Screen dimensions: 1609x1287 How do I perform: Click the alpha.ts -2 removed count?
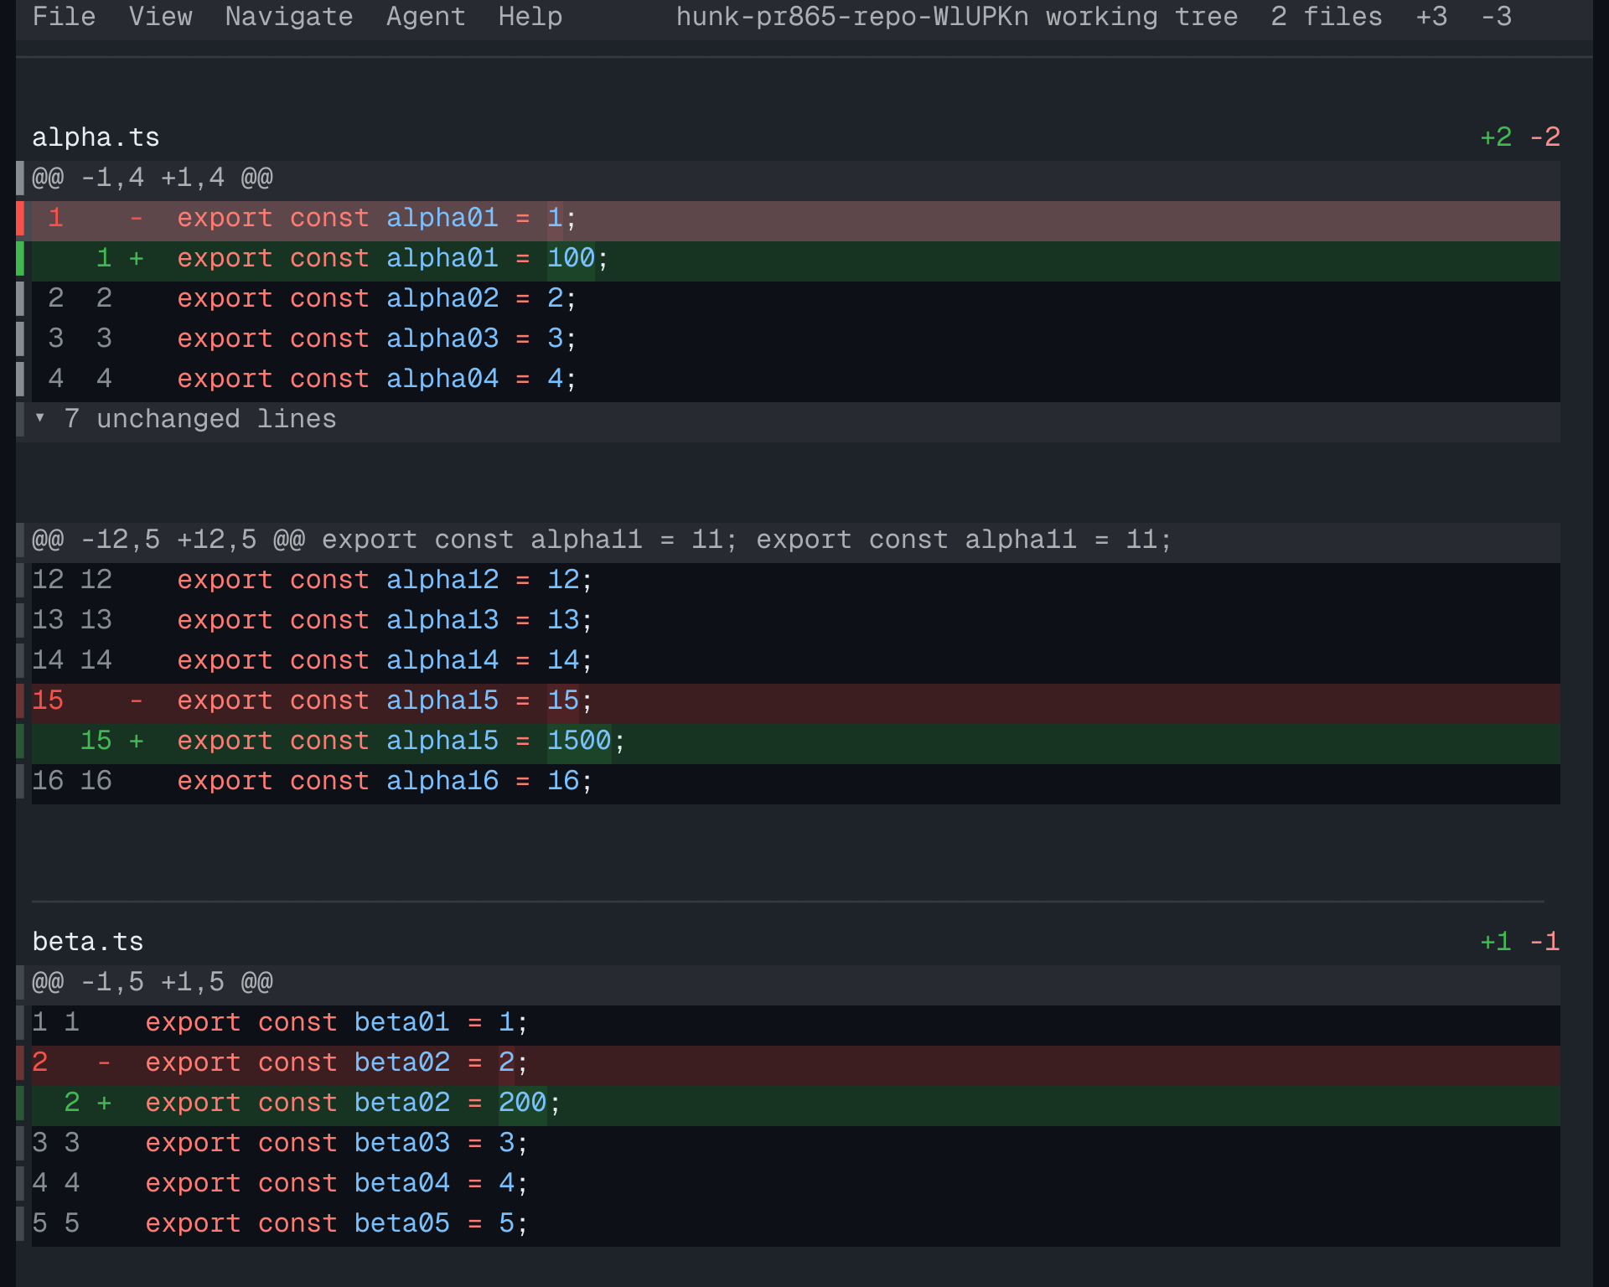[1544, 137]
